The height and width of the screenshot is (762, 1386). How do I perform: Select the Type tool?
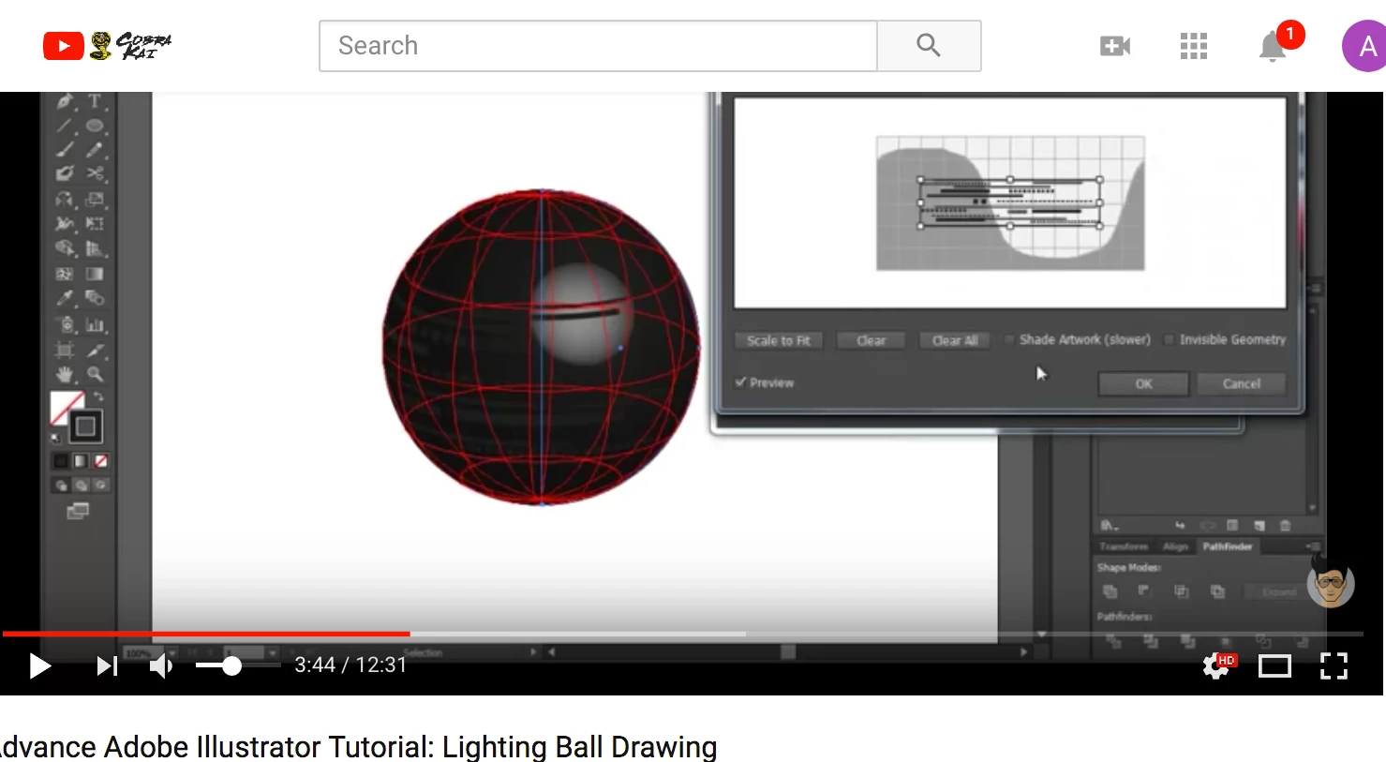tap(95, 101)
